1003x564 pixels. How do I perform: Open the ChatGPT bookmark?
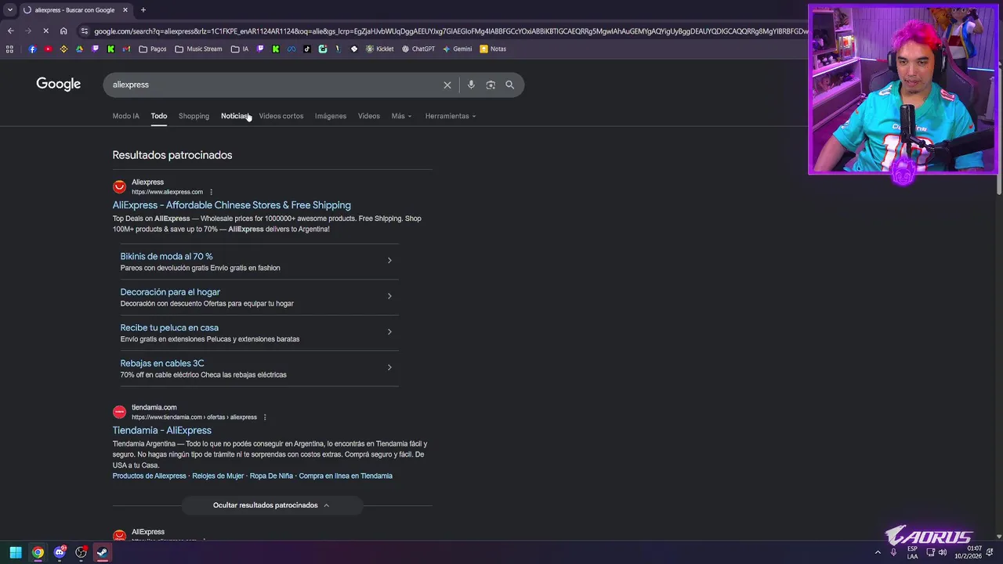418,49
